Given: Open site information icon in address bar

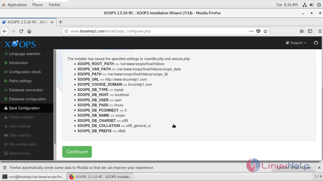Looking at the screenshot, I should (66, 31).
